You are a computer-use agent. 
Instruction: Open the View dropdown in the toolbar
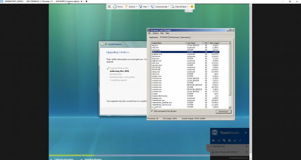pyautogui.click(x=144, y=7)
